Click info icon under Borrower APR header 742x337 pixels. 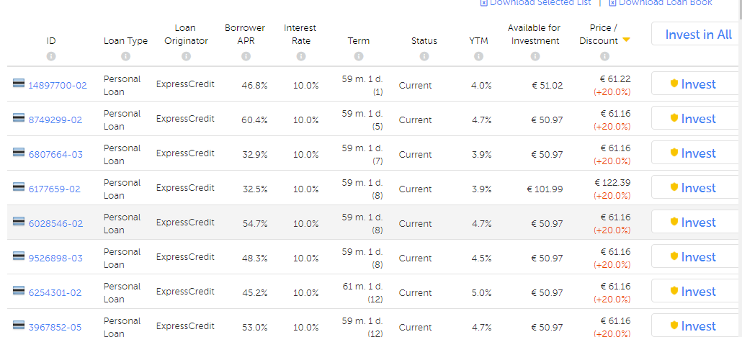point(245,56)
